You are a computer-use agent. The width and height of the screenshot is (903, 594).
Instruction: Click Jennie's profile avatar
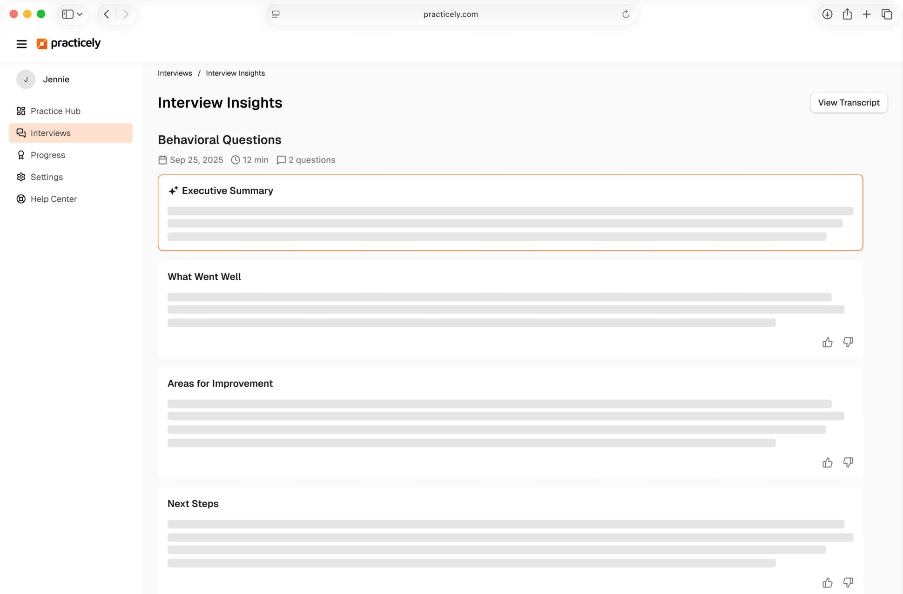26,79
